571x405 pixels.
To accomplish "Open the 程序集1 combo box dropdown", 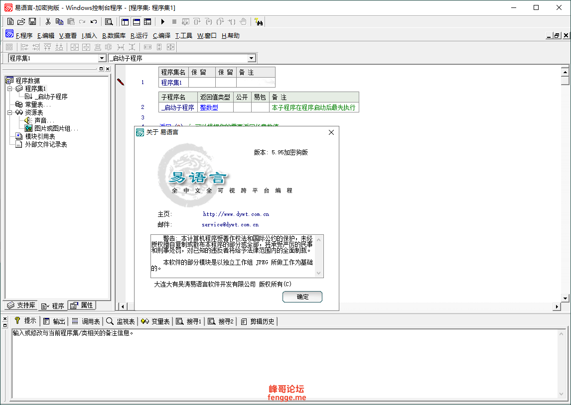I will pos(102,58).
